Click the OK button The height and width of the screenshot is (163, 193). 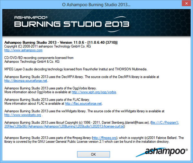tap(93, 154)
